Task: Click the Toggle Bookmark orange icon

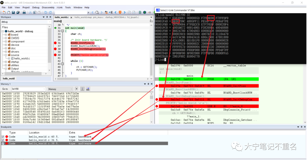Action: point(120,12)
